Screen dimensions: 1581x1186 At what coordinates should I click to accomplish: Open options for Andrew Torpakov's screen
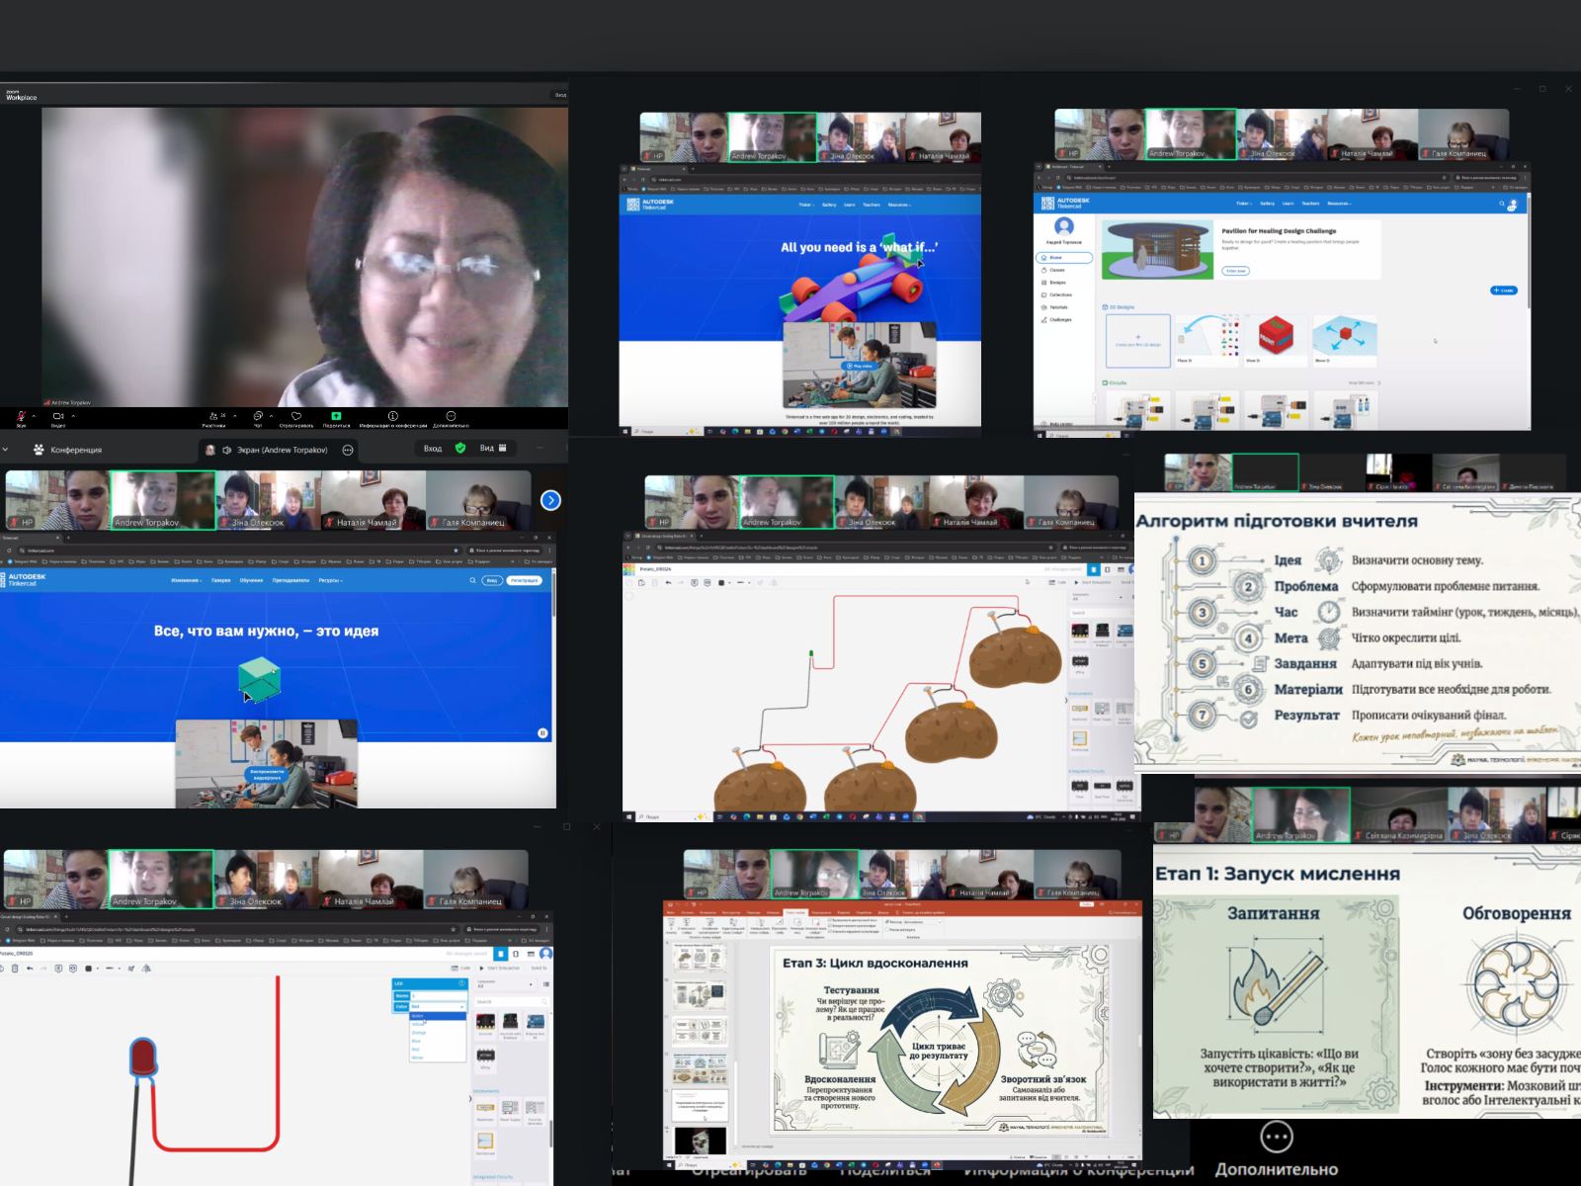pyautogui.click(x=347, y=450)
